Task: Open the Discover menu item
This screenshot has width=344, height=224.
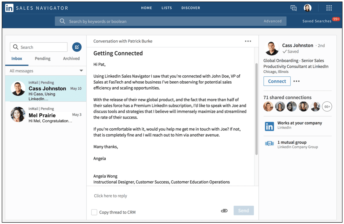Action: click(191, 8)
